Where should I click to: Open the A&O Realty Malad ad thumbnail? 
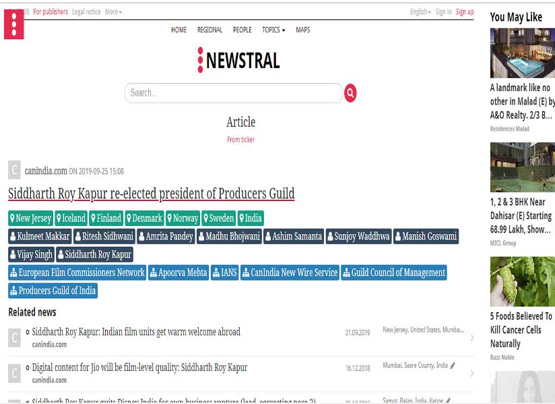(x=523, y=53)
